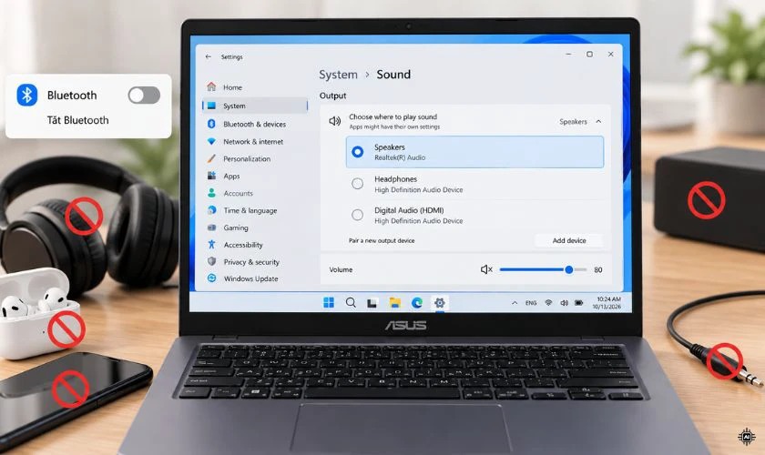Launch Microsoft Edge from taskbar

[x=417, y=303]
